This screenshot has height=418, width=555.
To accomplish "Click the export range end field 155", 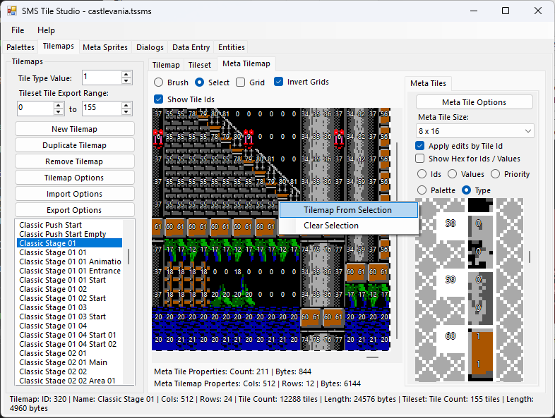I will (102, 108).
